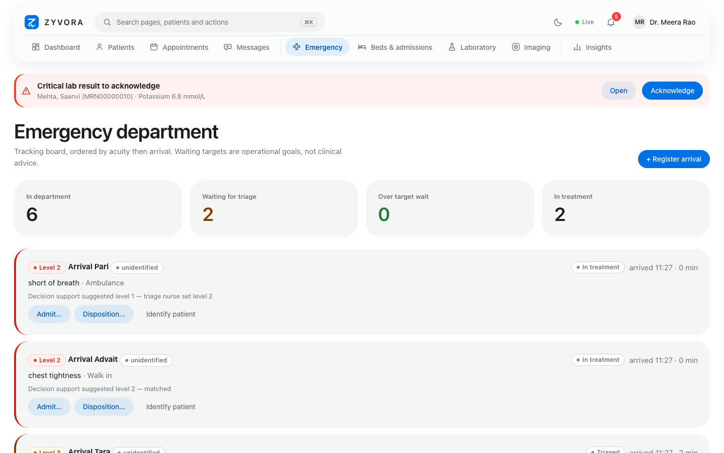Switch to the Insights tab

(592, 47)
